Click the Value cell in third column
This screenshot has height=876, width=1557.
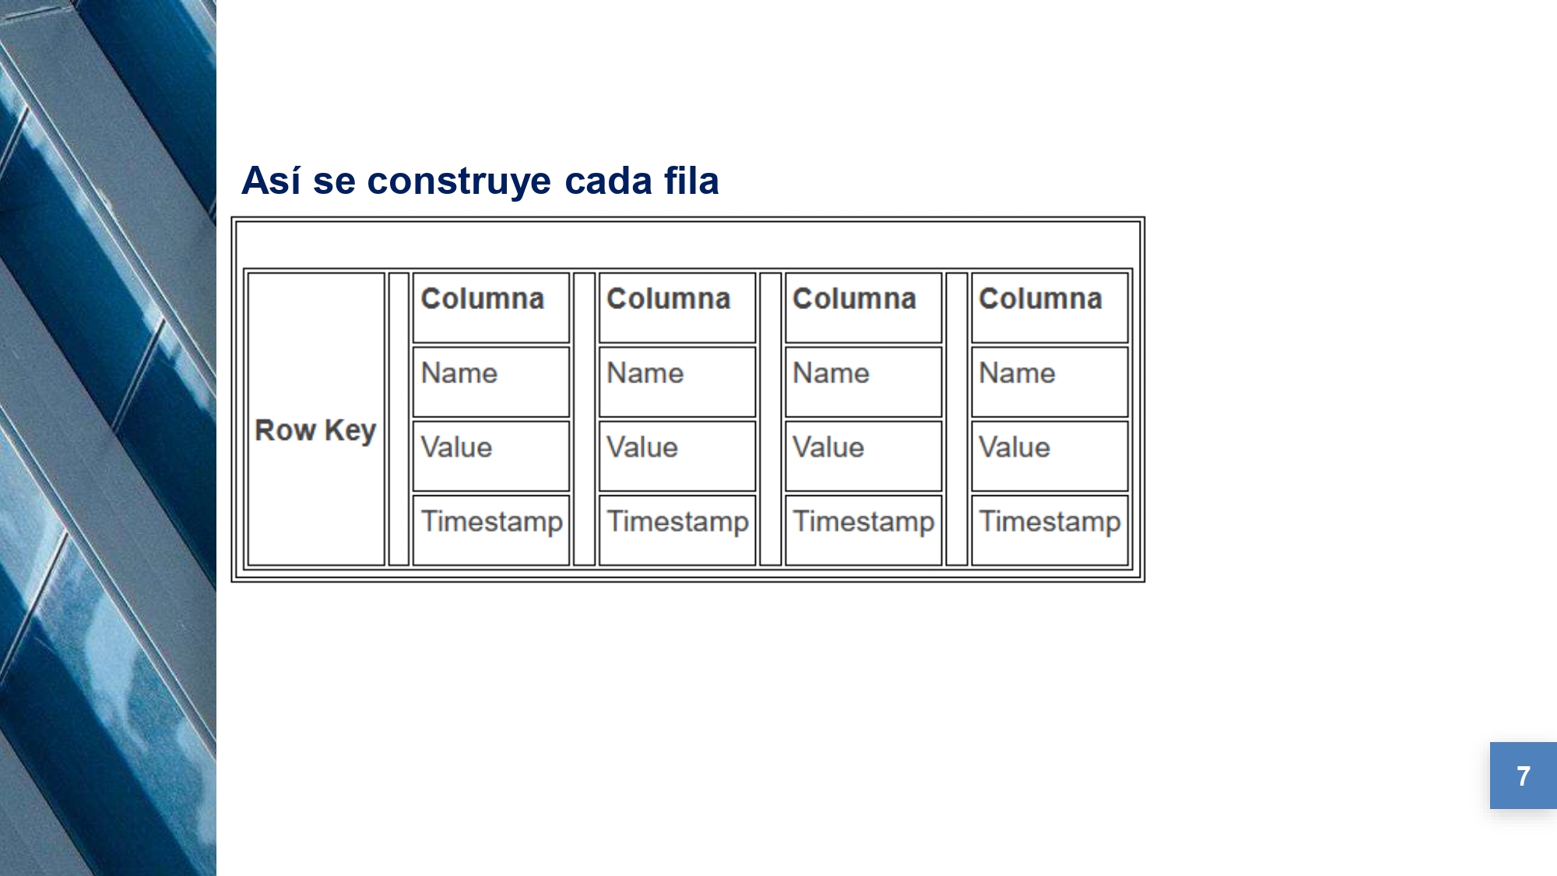[x=863, y=456]
